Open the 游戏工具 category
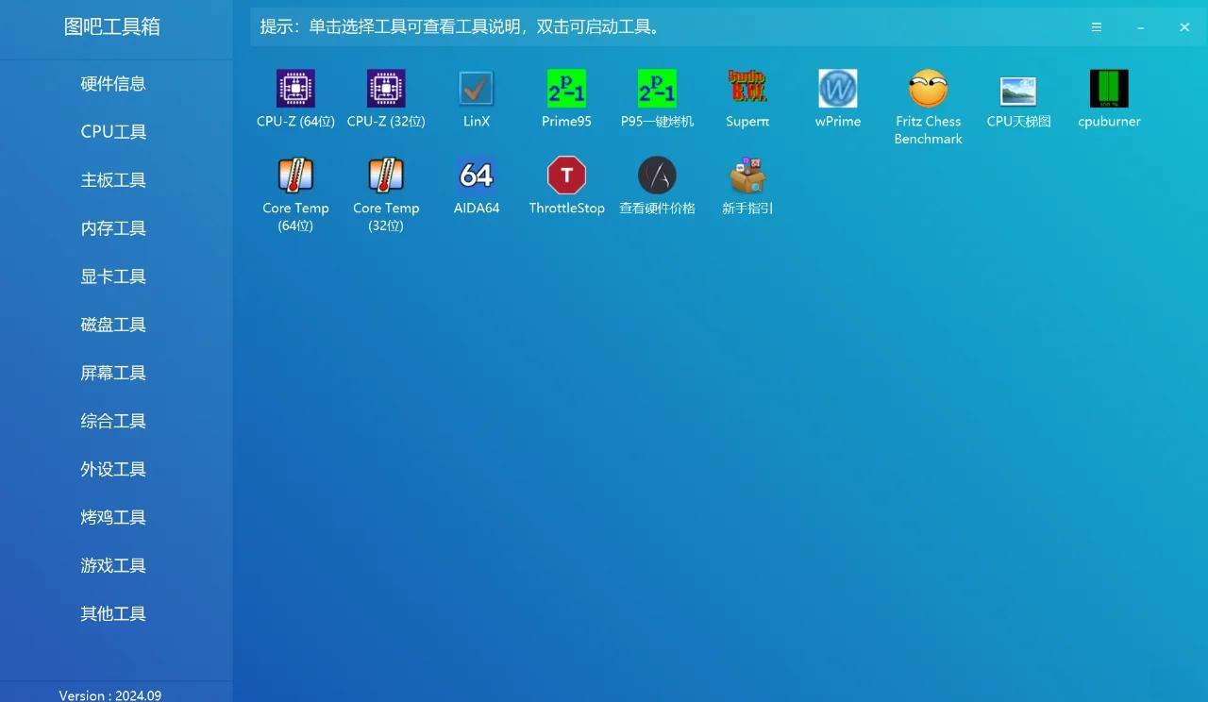Screen dimensions: 1208x702 coord(113,565)
